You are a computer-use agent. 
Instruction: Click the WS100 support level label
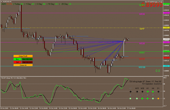pyautogui.click(x=142, y=67)
